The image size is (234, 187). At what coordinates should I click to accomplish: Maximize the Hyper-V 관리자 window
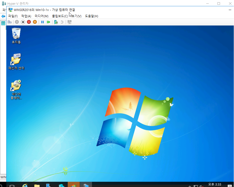click(219, 3)
